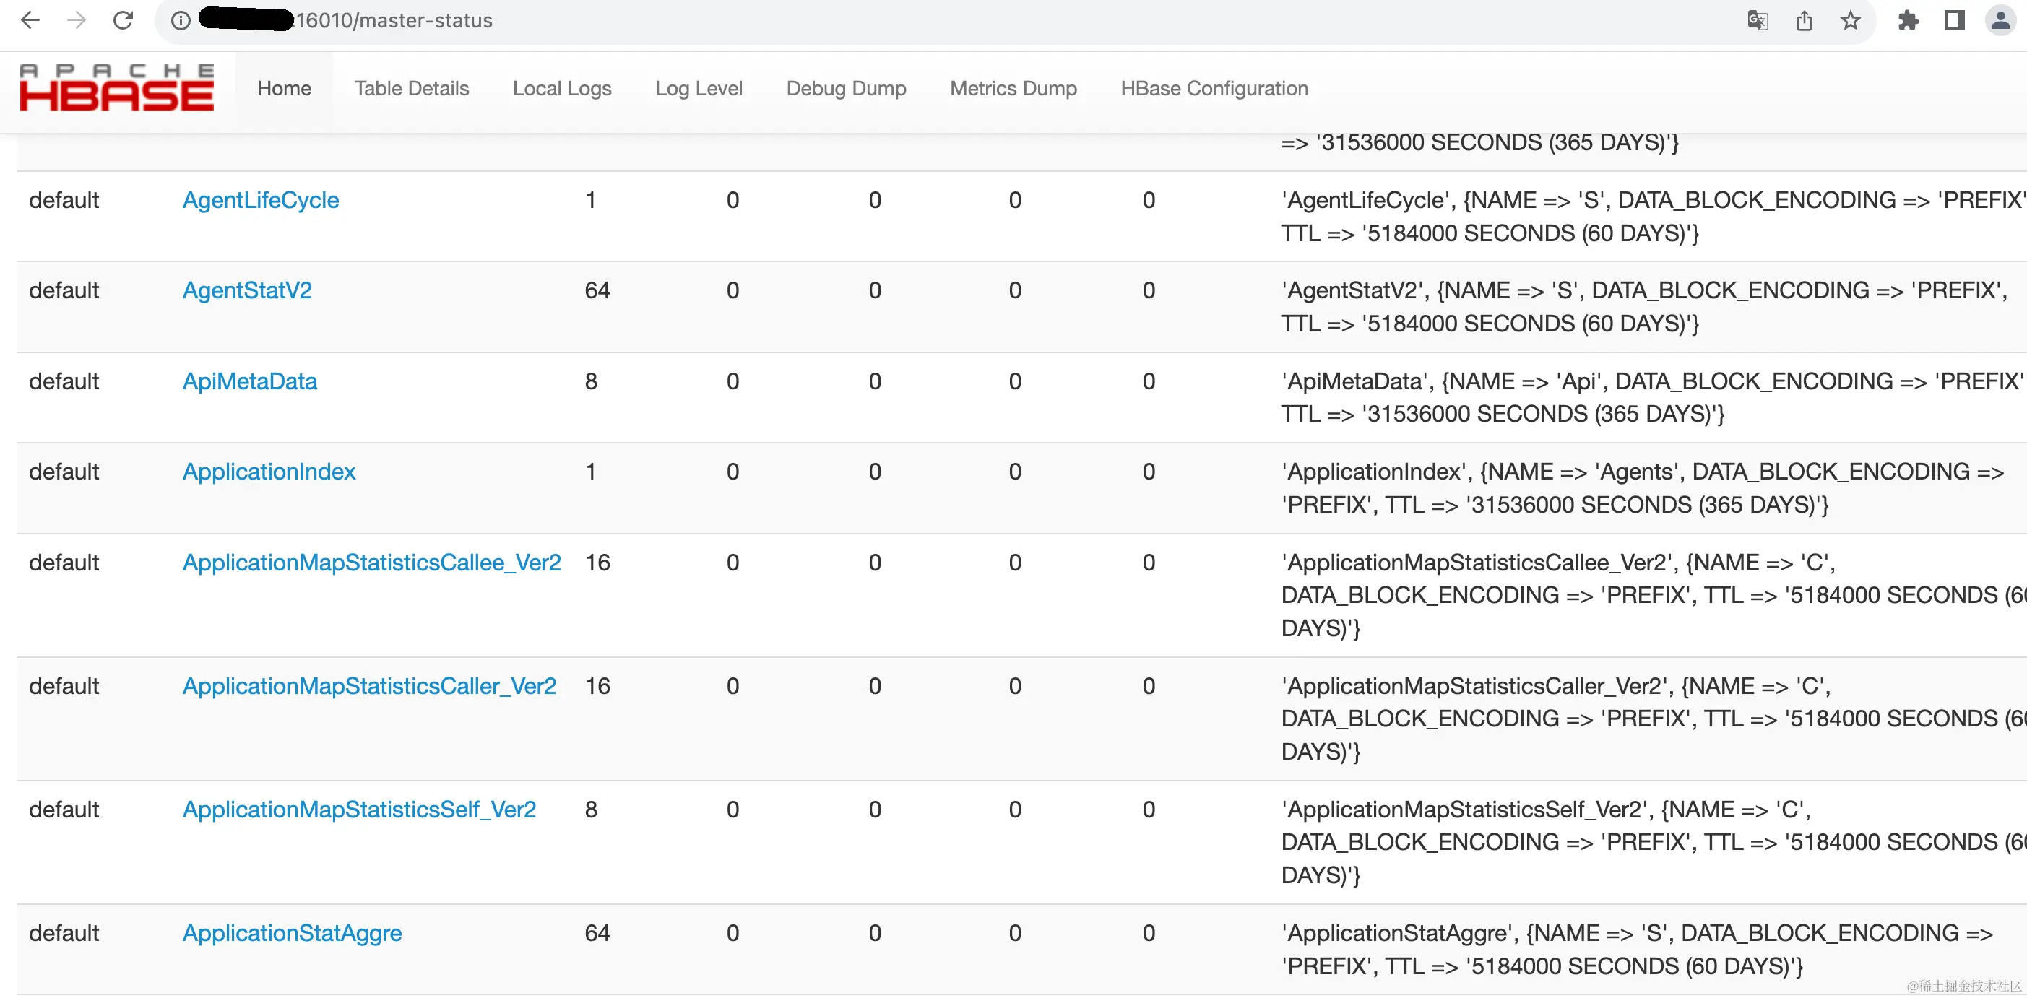2027x998 pixels.
Task: Click the URL address bar
Action: tap(944, 20)
